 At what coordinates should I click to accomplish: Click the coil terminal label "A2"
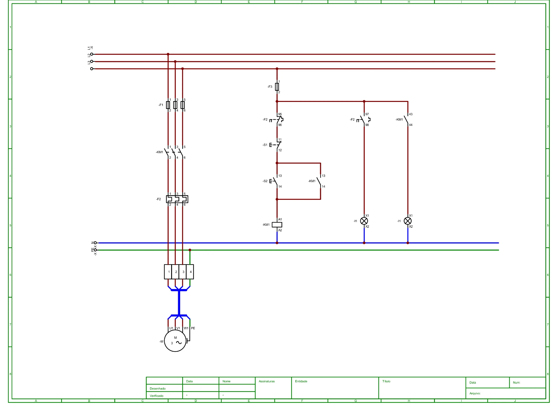coord(280,230)
